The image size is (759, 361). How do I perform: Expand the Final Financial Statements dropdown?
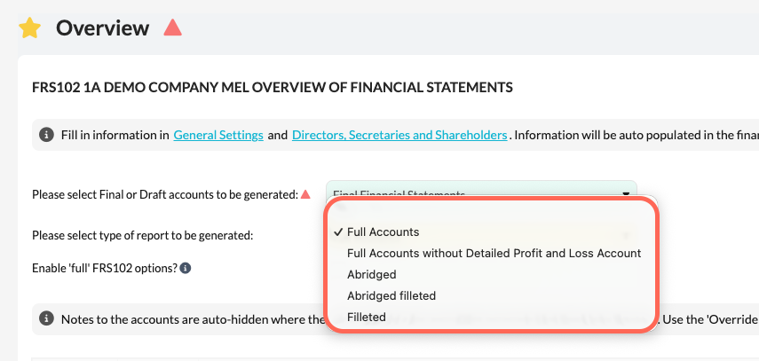(480, 193)
